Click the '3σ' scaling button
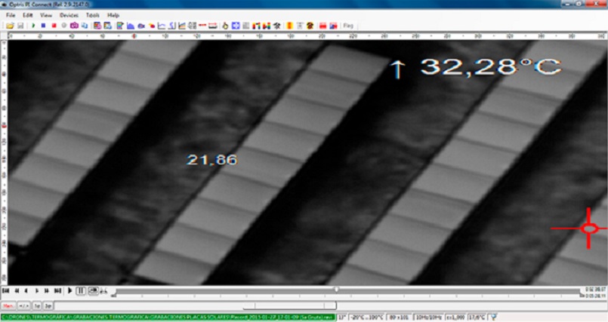This screenshot has width=608, height=322. [48, 305]
